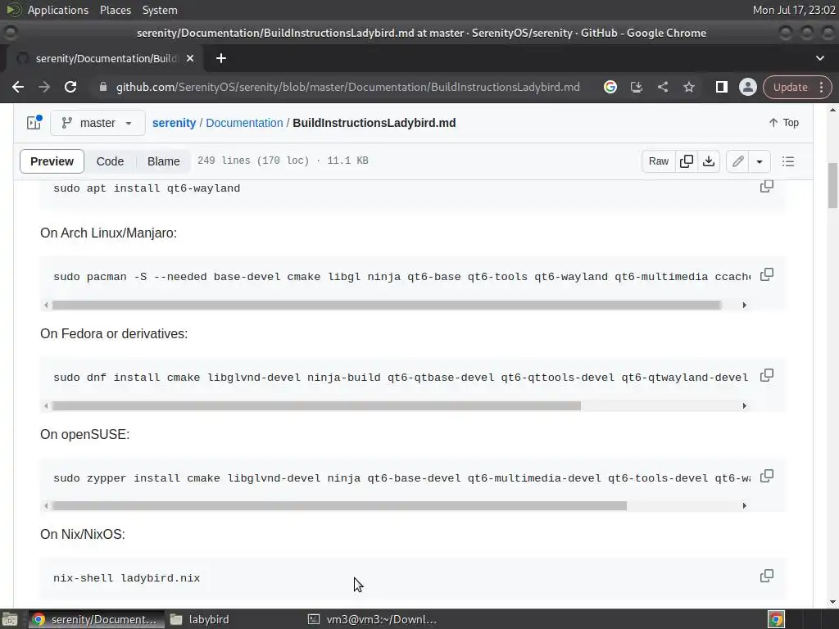This screenshot has height=629, width=839.
Task: Switch to Blame view
Action: click(x=163, y=161)
